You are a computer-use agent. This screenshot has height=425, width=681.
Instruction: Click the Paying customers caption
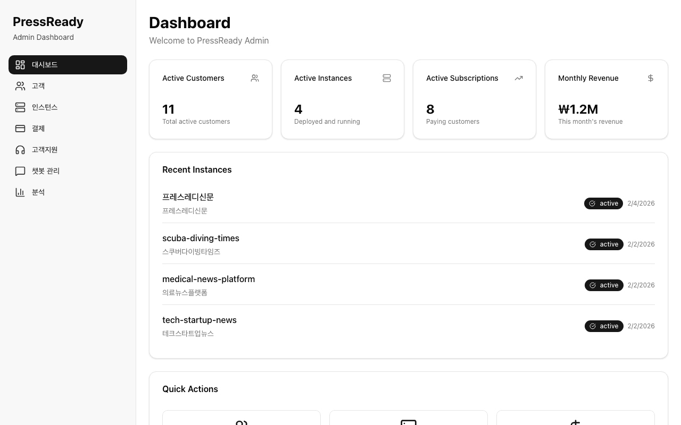click(452, 122)
